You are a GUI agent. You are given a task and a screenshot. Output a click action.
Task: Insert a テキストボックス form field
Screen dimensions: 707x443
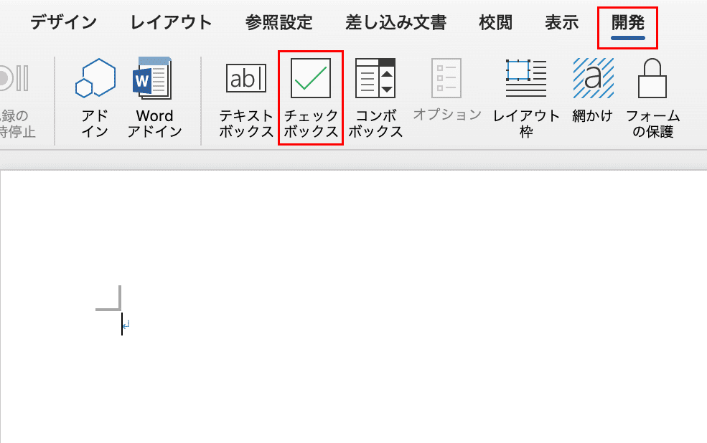246,78
